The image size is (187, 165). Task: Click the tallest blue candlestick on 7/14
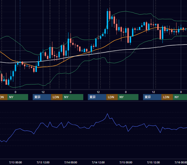point(108,20)
